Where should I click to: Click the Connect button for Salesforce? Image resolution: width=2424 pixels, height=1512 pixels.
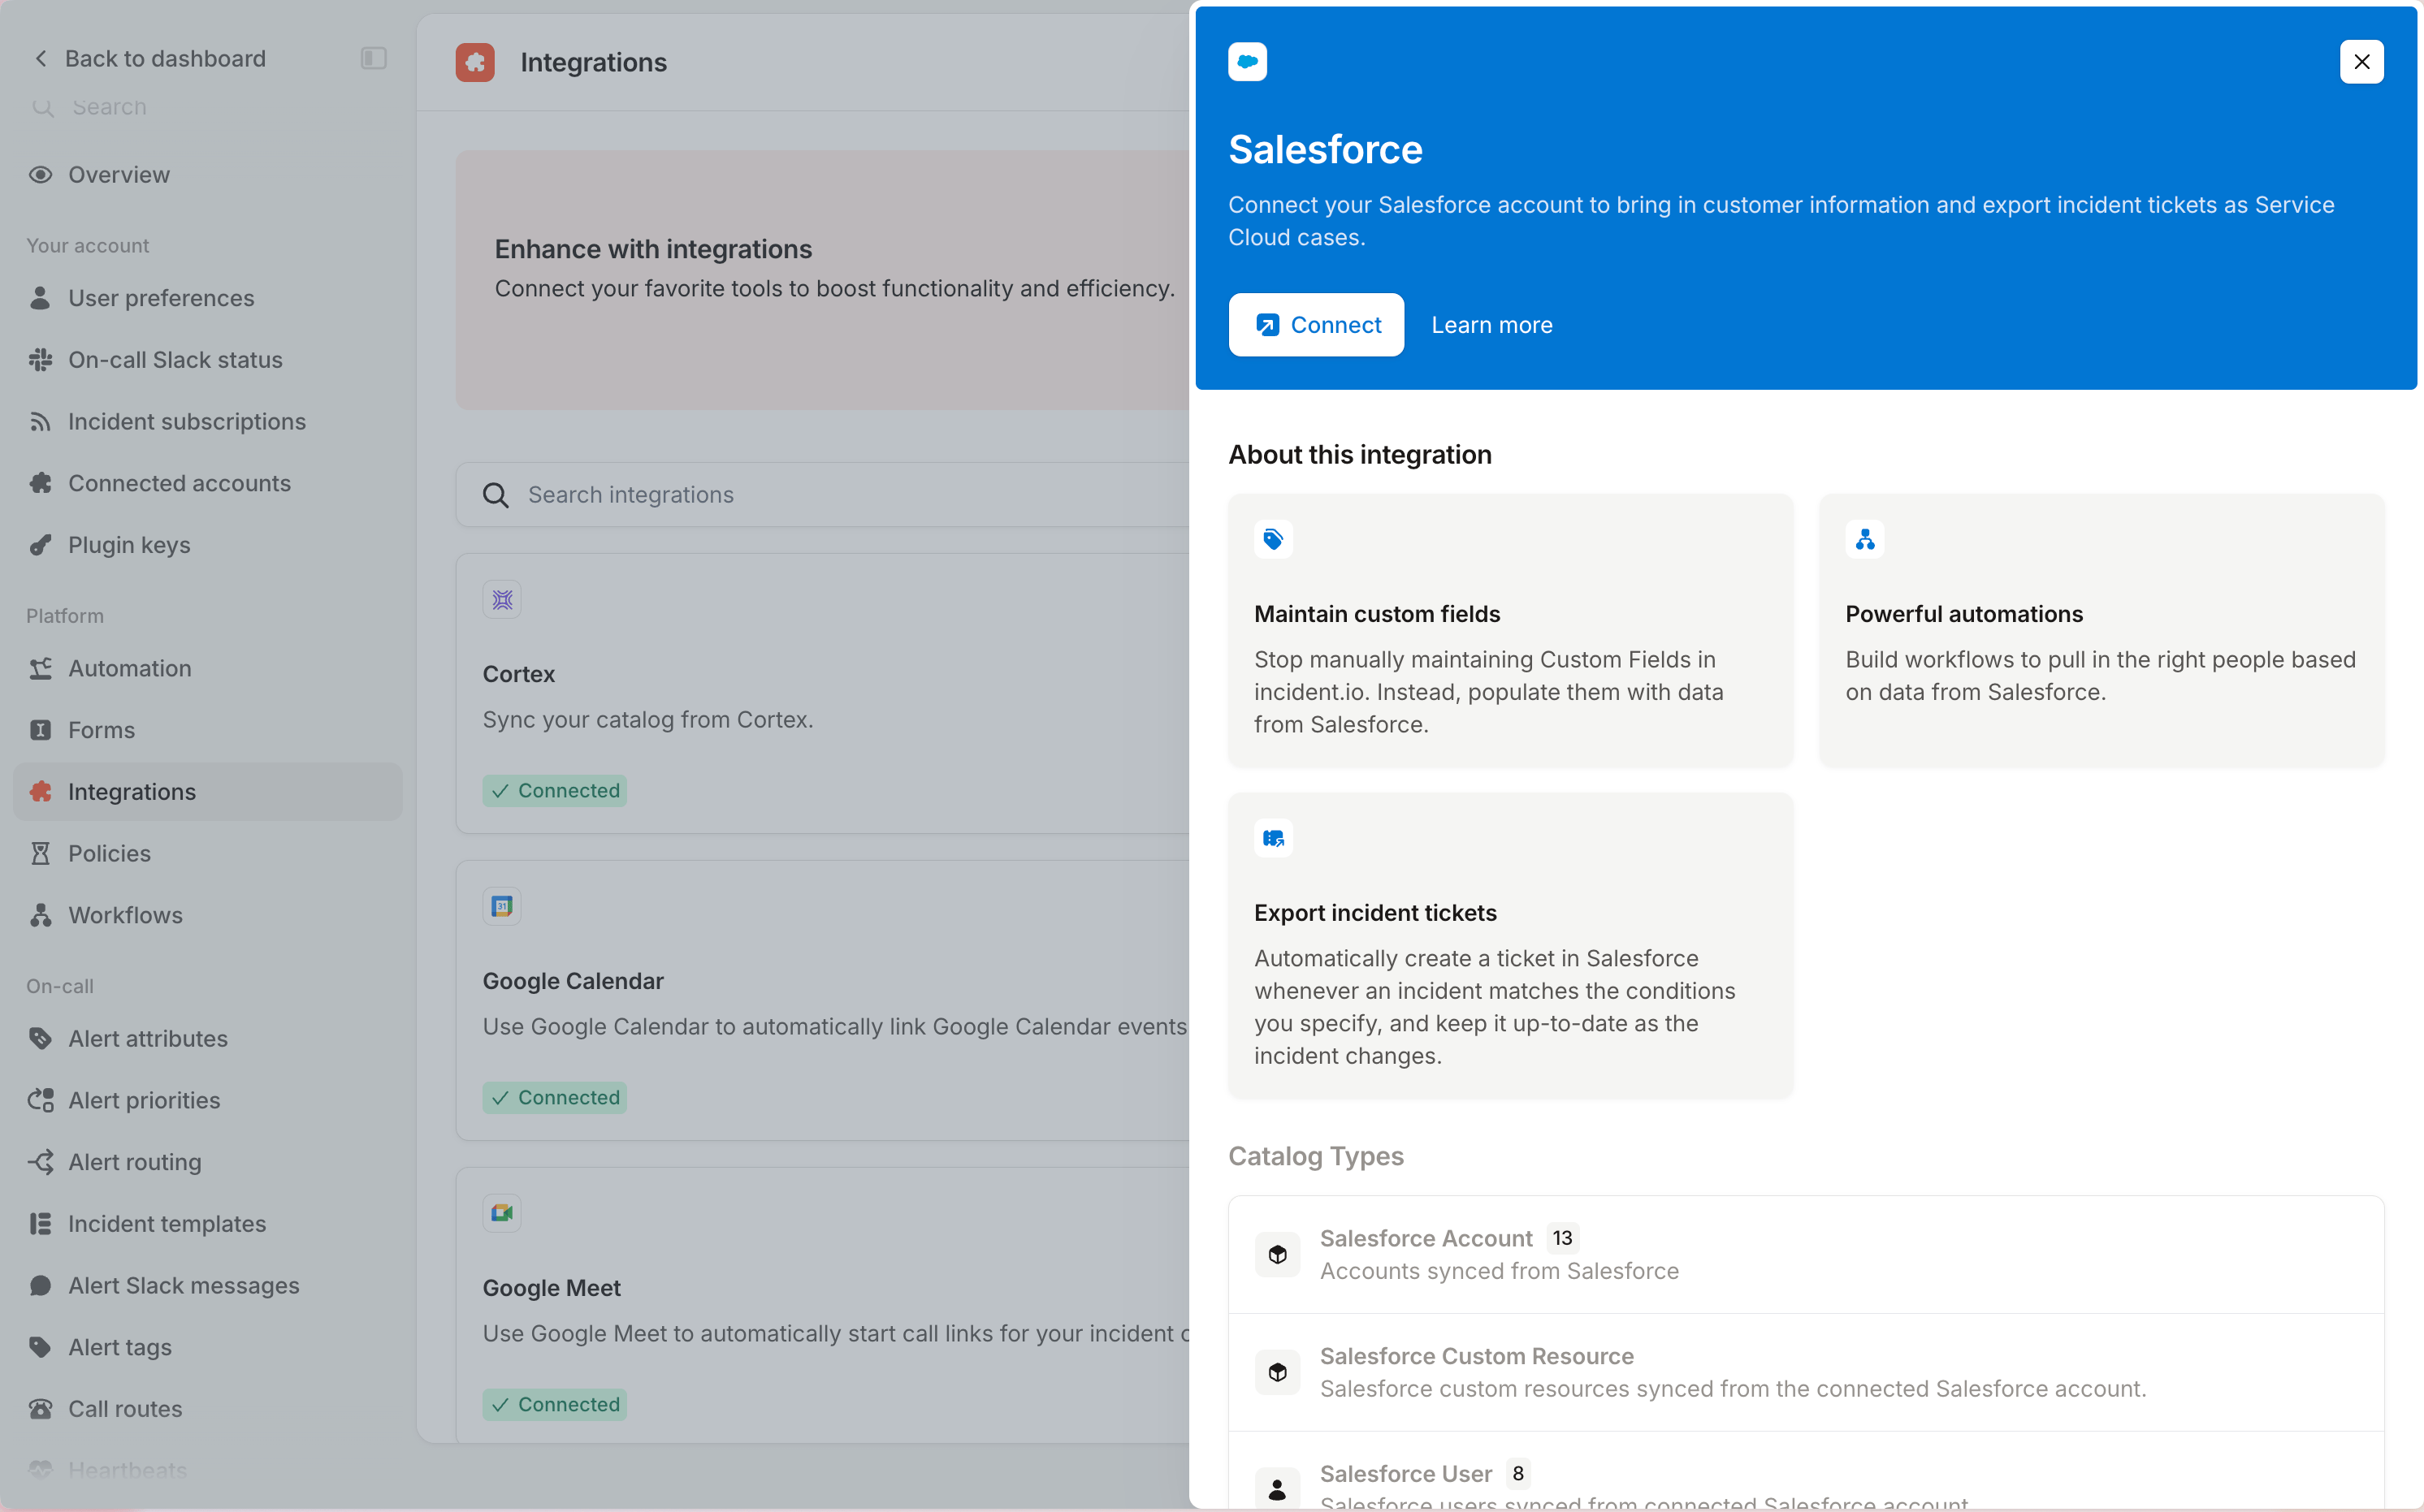point(1315,325)
